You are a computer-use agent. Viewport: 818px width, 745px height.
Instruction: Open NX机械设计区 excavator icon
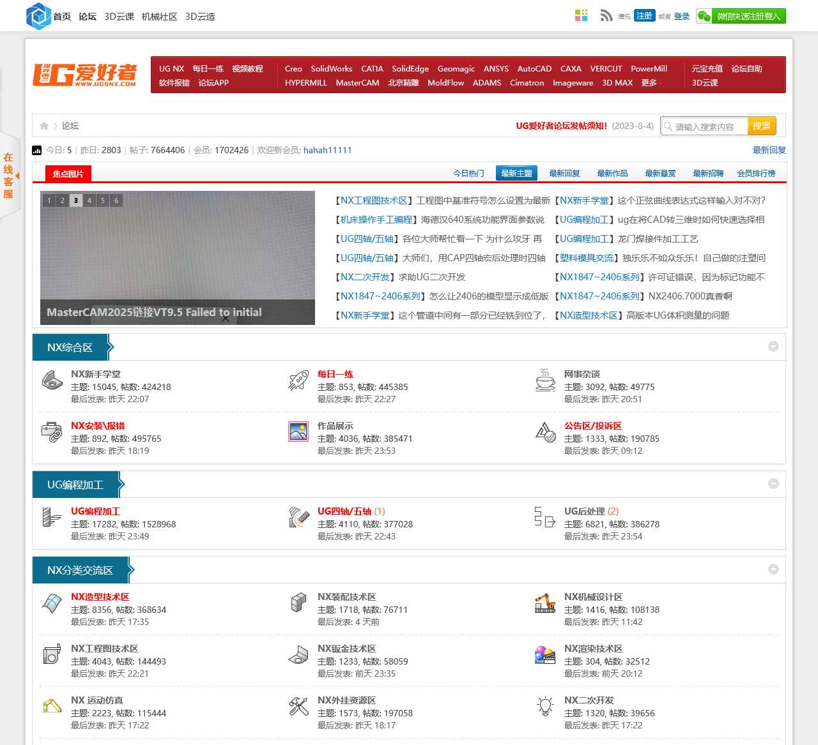coord(545,603)
